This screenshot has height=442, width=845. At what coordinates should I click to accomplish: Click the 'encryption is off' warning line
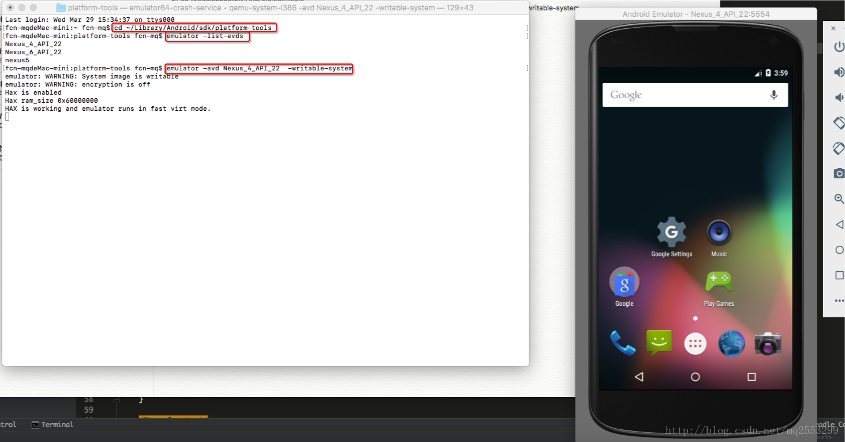(77, 84)
